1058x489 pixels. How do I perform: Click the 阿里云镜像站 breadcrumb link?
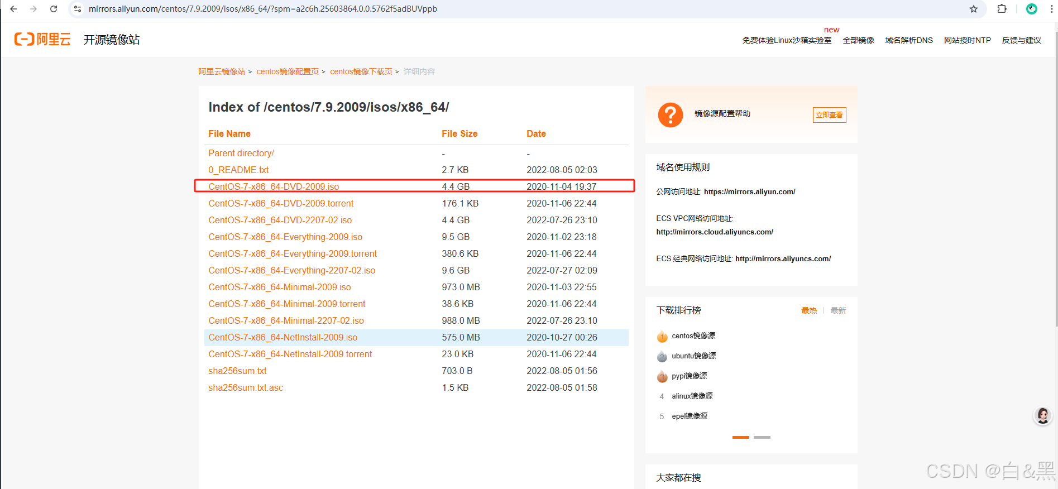click(222, 71)
